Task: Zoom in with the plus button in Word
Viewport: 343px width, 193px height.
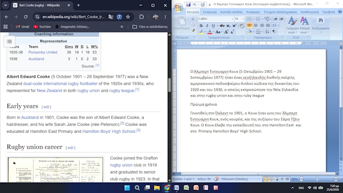Action: tap(336, 179)
